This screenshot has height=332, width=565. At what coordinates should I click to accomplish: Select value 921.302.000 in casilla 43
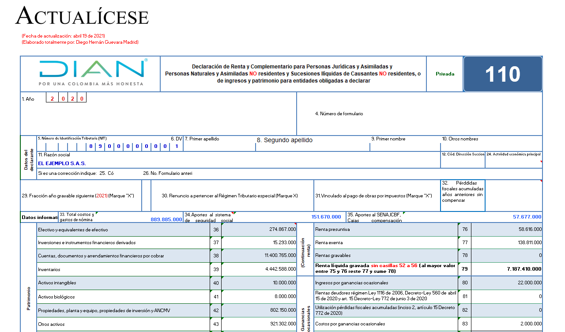[283, 324]
